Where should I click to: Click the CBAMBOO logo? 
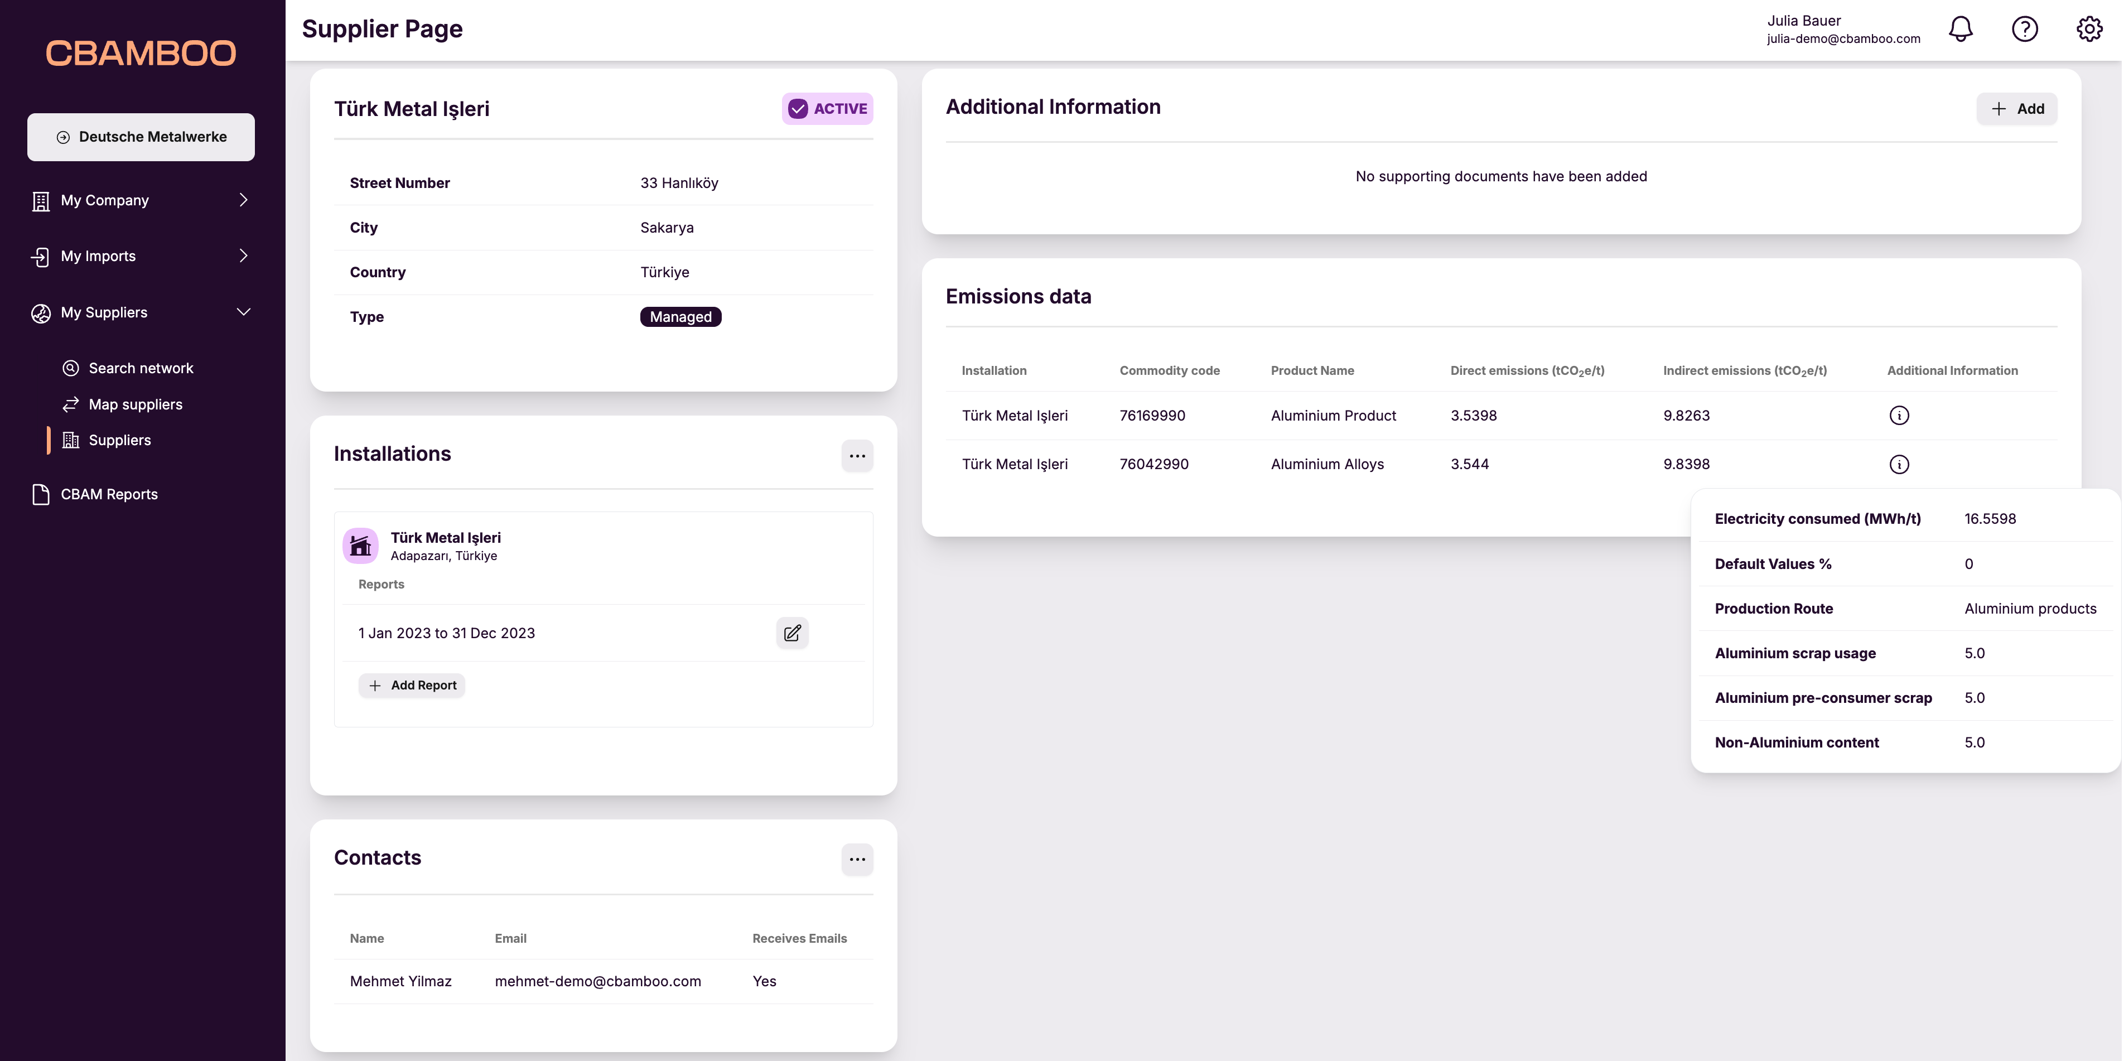[140, 53]
